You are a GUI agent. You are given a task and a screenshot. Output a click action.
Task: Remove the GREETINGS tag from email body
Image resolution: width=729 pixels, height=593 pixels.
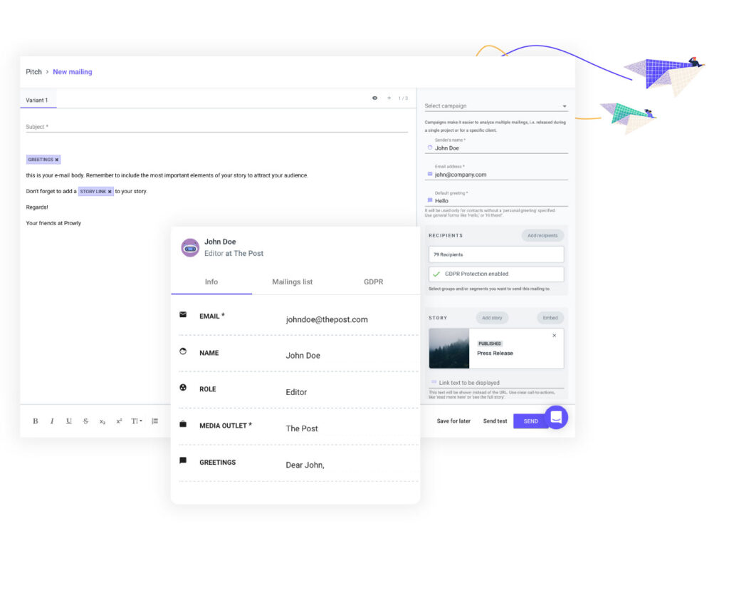pos(57,160)
